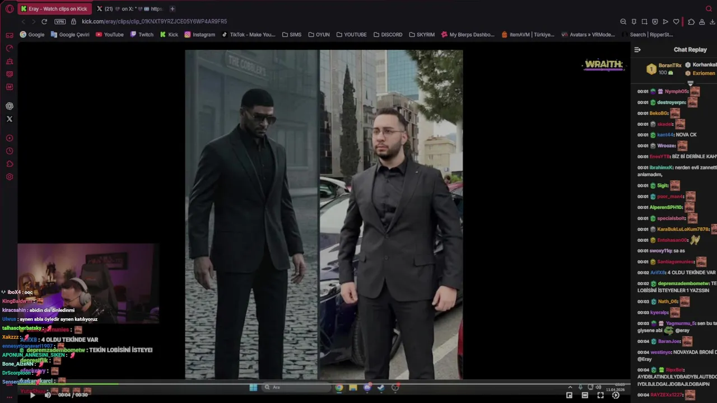Collapse chat with the Chat Replay arrow icon
The height and width of the screenshot is (403, 717).
pyautogui.click(x=637, y=50)
